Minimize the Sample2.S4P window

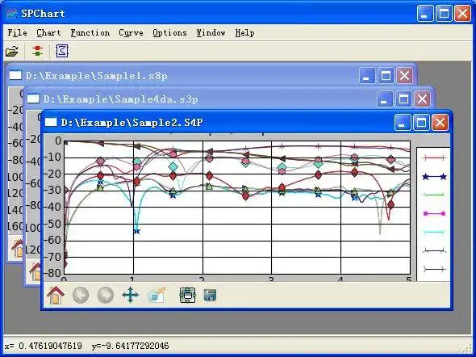(x=403, y=122)
